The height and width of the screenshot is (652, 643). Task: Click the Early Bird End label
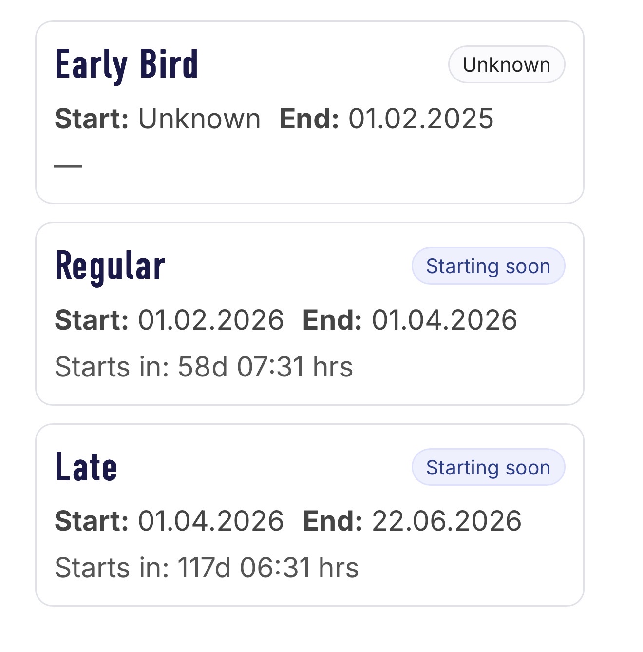[309, 119]
